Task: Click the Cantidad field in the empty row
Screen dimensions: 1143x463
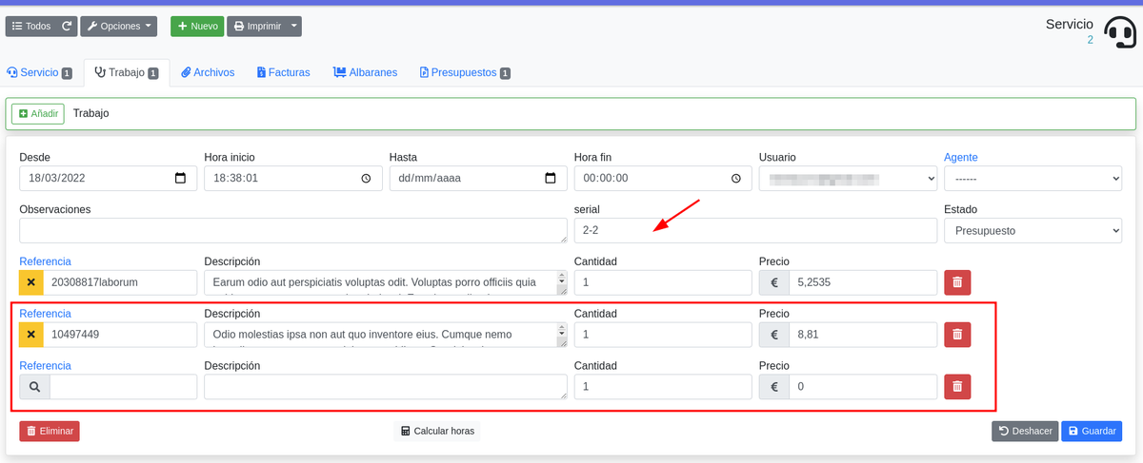Action: coord(663,387)
